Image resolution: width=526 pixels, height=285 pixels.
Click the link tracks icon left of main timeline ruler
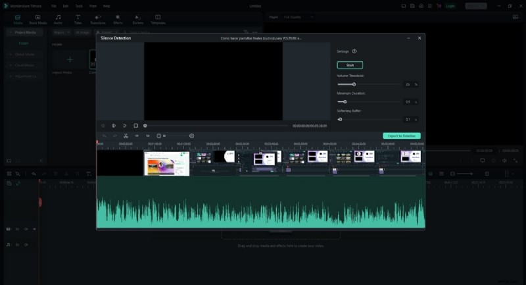18,183
